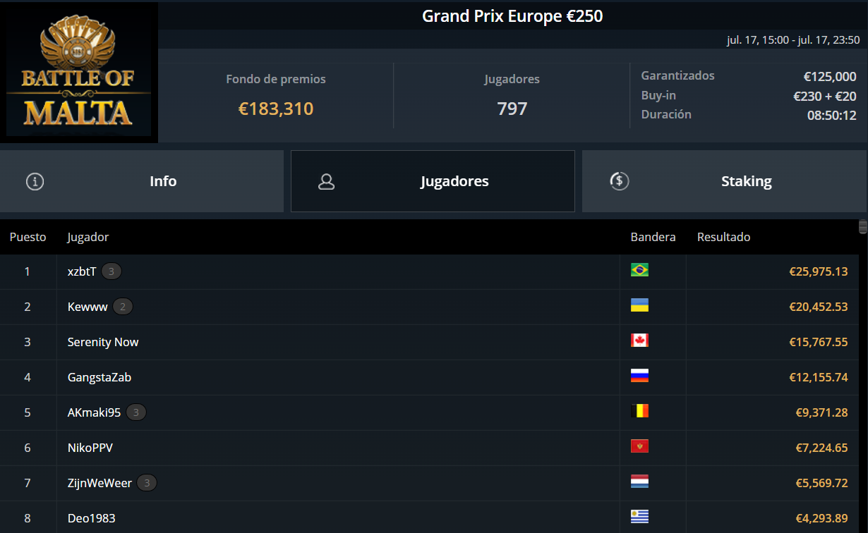Click the Duración label

coord(666,114)
